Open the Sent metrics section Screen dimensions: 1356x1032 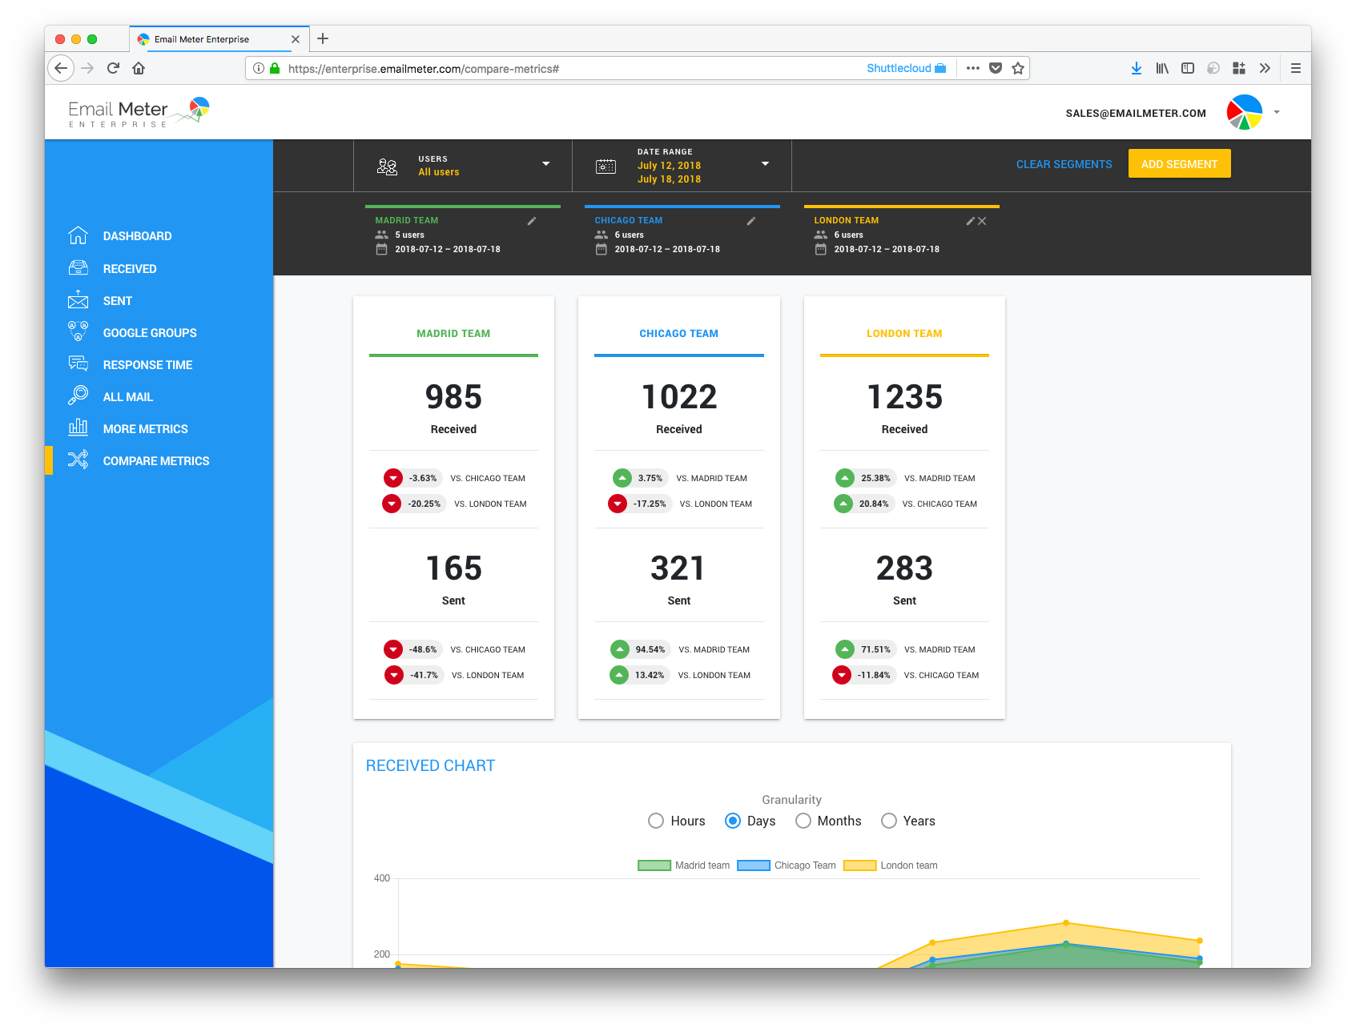pos(78,300)
